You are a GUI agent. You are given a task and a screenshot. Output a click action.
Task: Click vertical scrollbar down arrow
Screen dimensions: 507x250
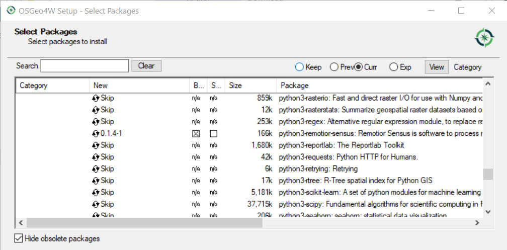pos(488,212)
